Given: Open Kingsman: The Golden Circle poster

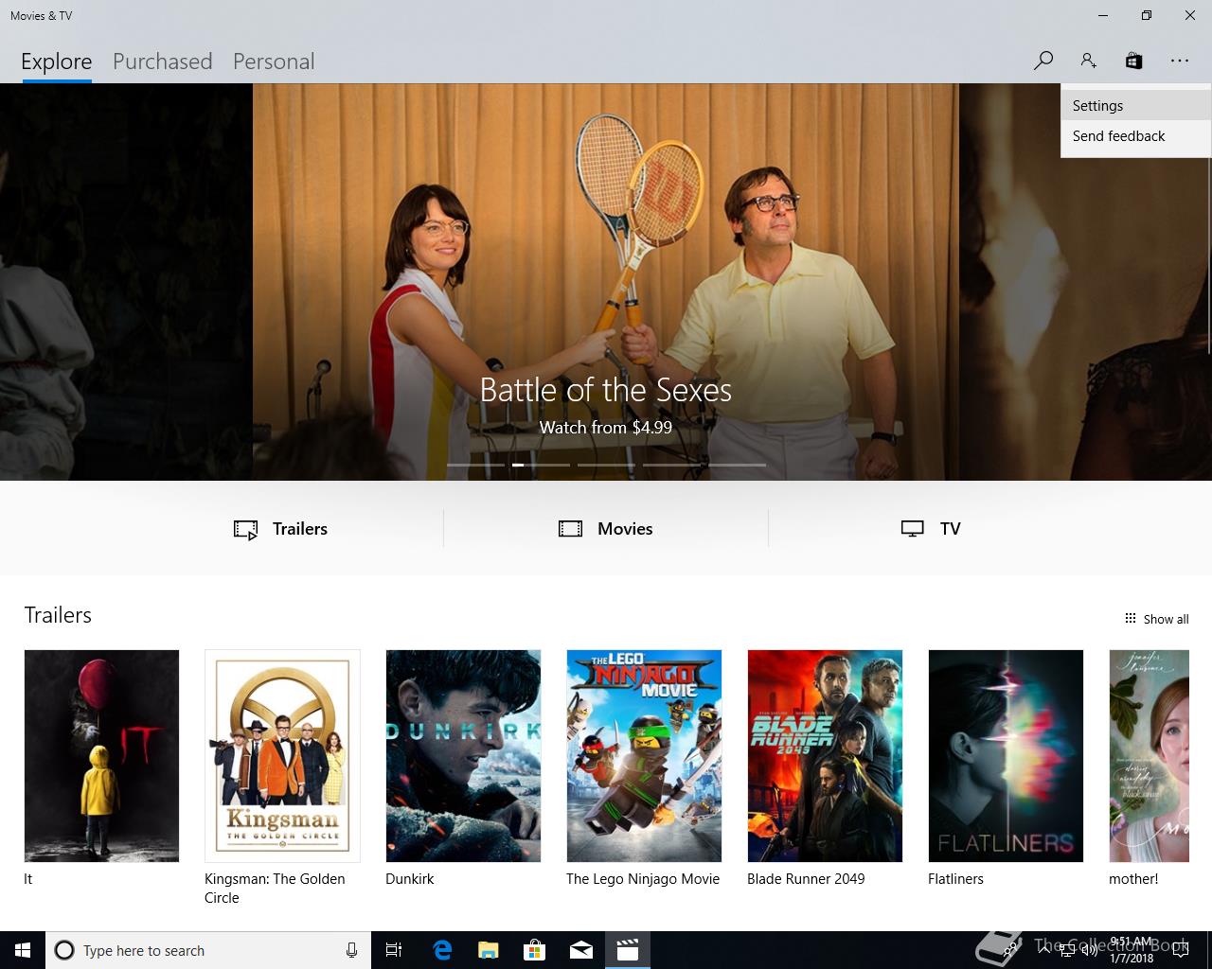Looking at the screenshot, I should [282, 756].
